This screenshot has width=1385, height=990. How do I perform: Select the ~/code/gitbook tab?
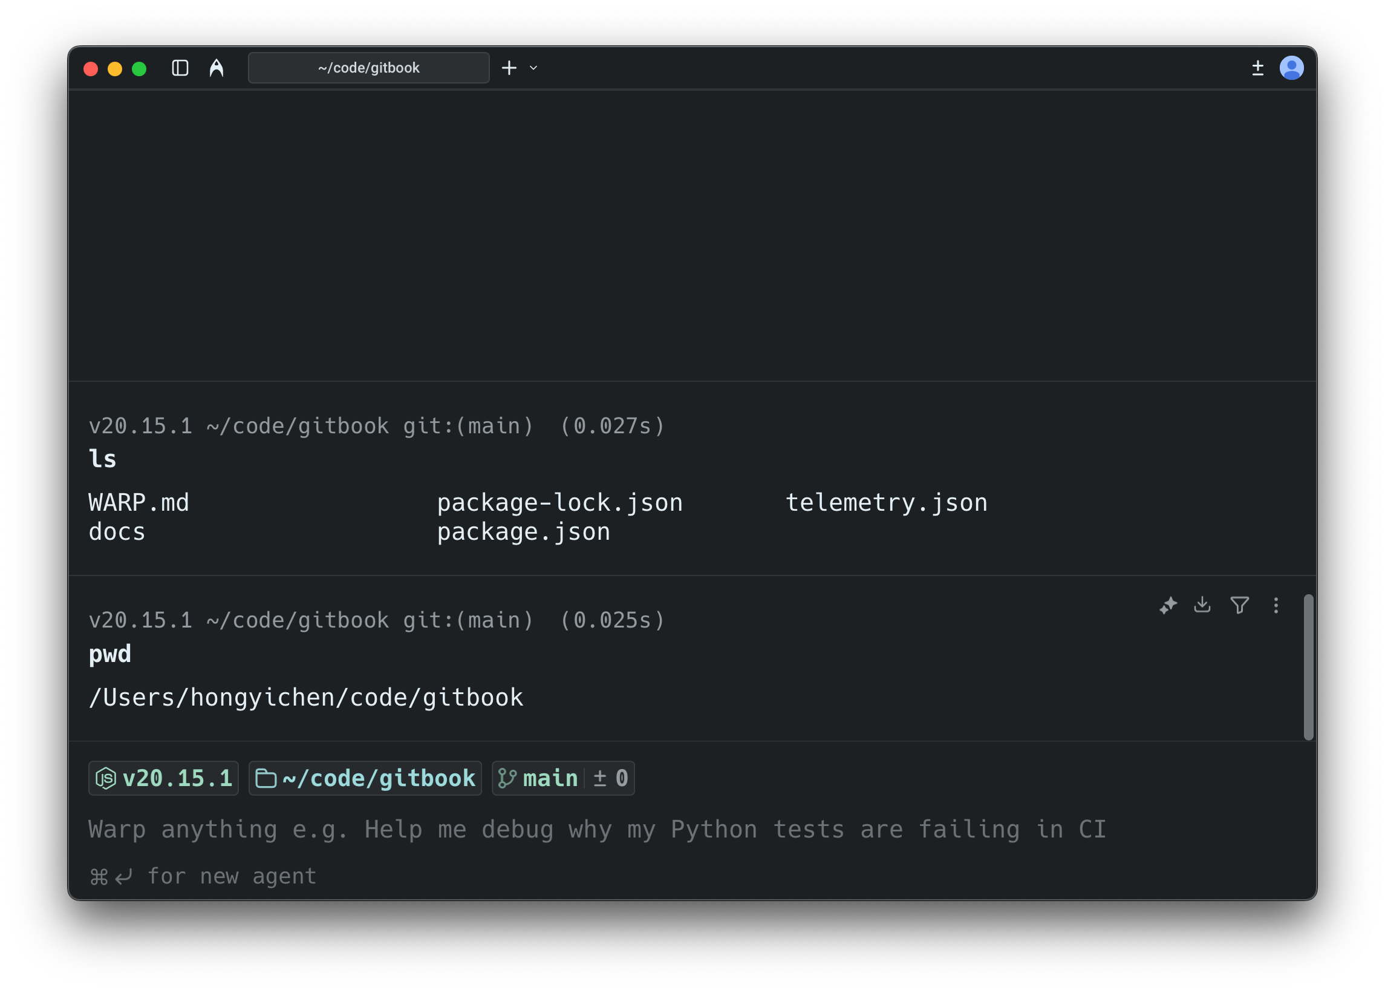[x=368, y=68]
